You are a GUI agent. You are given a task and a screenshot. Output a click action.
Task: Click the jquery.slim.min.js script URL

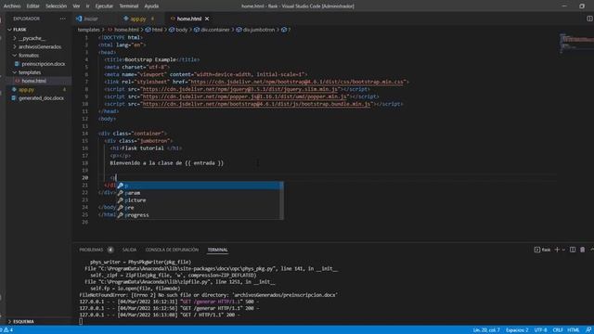[x=240, y=89]
